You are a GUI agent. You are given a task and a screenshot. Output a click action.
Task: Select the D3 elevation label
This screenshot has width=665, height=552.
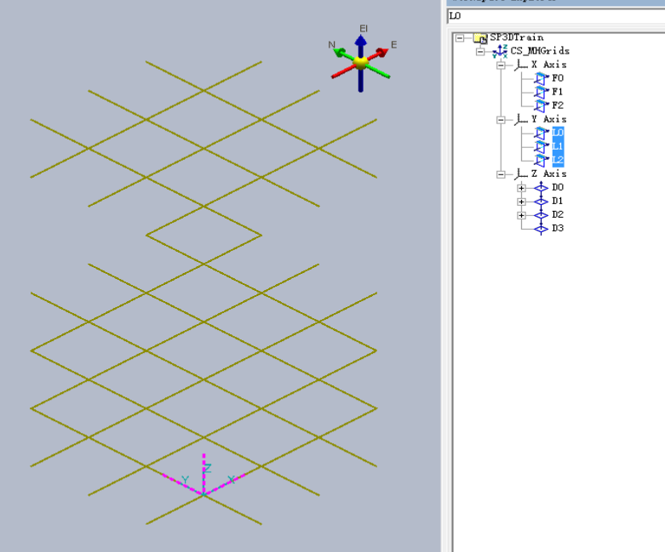[x=558, y=228]
